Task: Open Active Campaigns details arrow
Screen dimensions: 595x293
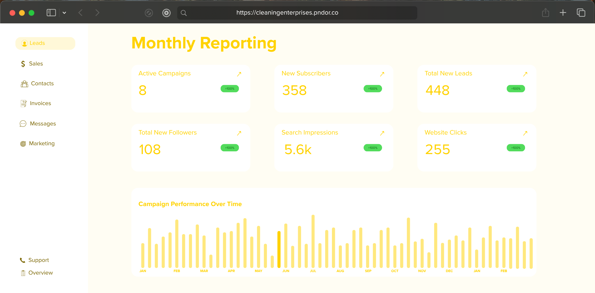Action: point(239,74)
